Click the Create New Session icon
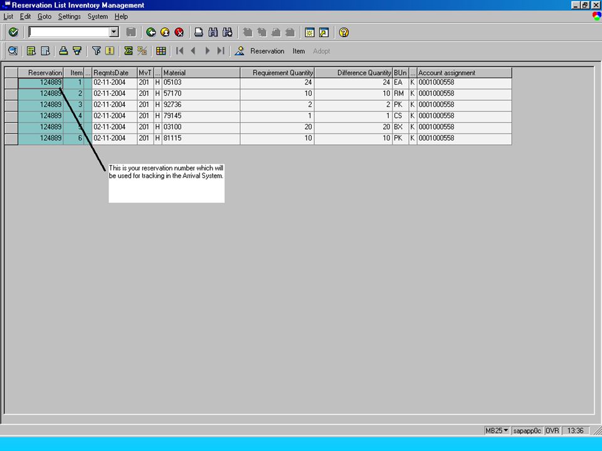Image resolution: width=602 pixels, height=451 pixels. coord(309,32)
